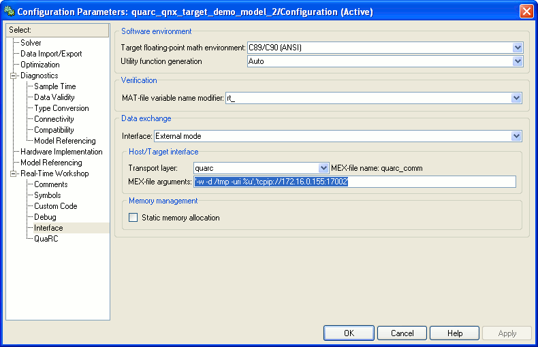
Task: Select Type Conversion in the tree
Action: click(61, 108)
